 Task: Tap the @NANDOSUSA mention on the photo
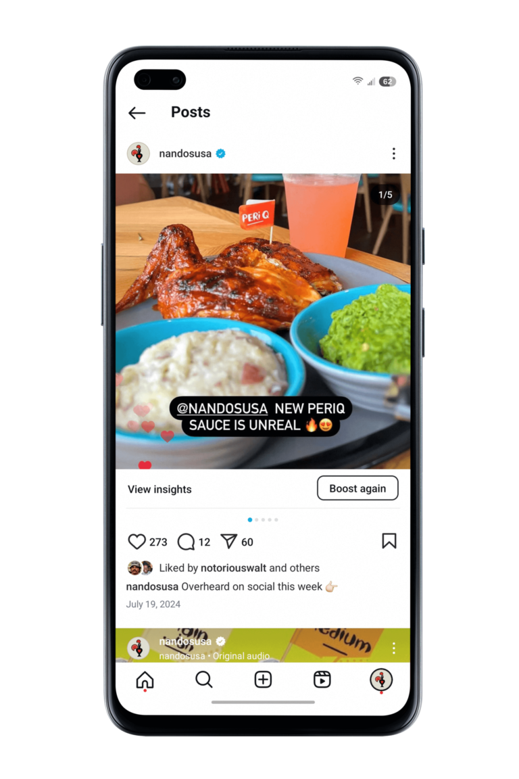(x=222, y=408)
